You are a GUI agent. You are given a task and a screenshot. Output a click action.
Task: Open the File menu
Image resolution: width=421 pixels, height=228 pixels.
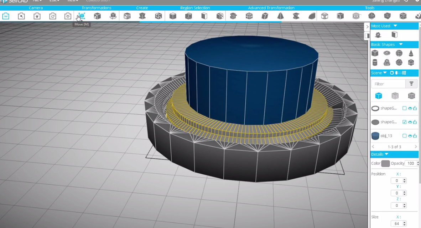tap(37, 1)
